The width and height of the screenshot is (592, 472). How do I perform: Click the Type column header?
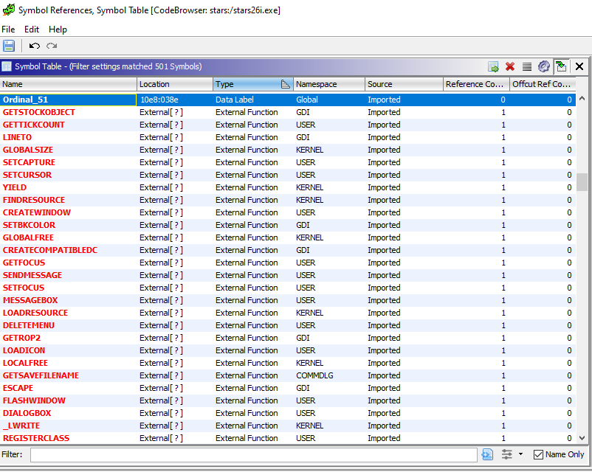(253, 84)
